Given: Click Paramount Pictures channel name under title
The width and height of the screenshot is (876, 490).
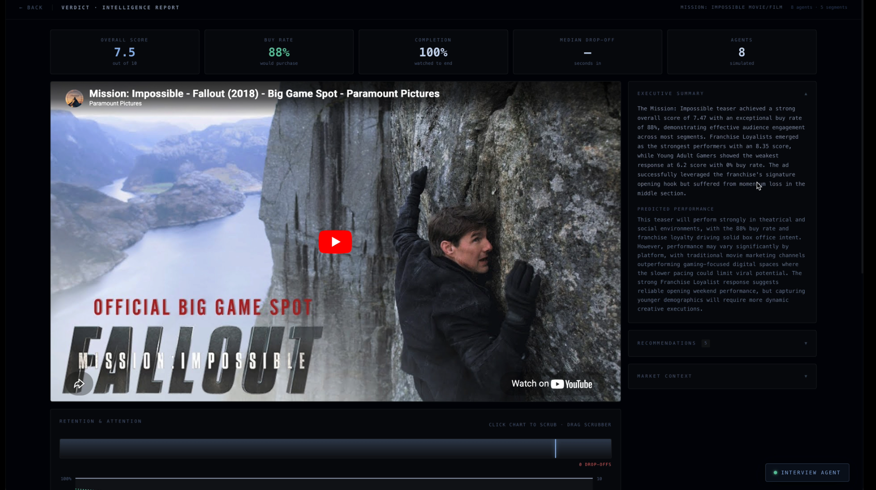Looking at the screenshot, I should pyautogui.click(x=115, y=104).
